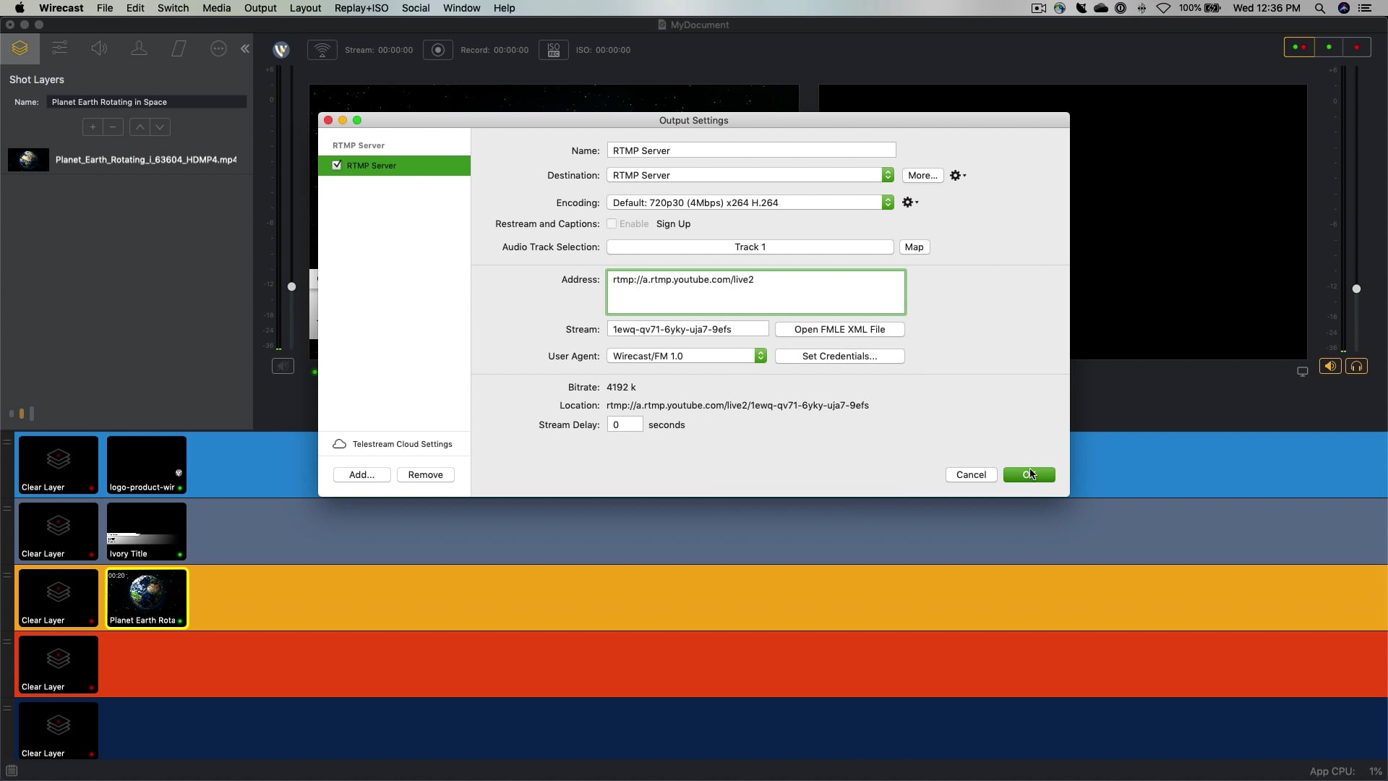
Task: Open the shot properties sliders icon
Action: point(60,48)
